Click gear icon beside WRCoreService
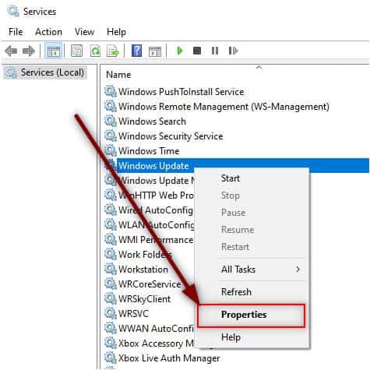This screenshot has height=370, width=370. point(111,284)
